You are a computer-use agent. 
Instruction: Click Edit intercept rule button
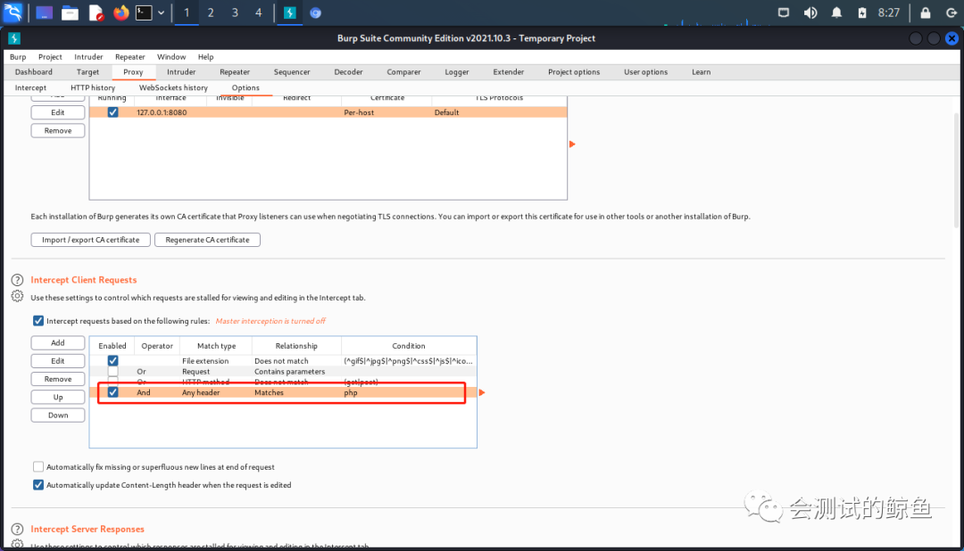[58, 360]
